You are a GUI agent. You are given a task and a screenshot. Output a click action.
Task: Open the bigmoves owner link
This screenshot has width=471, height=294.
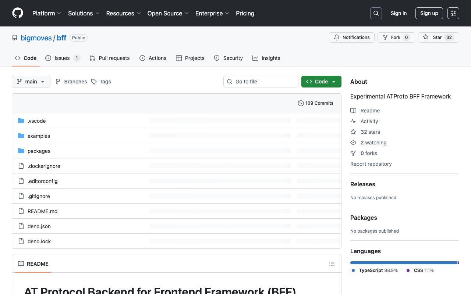pyautogui.click(x=36, y=38)
